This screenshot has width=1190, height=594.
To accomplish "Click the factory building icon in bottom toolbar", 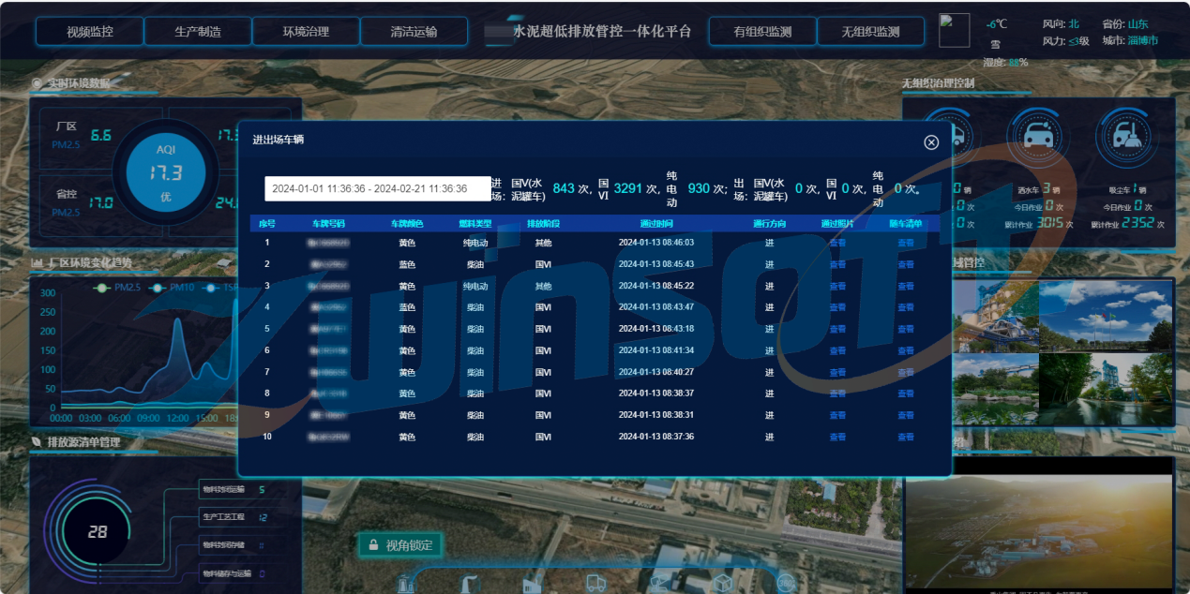I will 532,583.
